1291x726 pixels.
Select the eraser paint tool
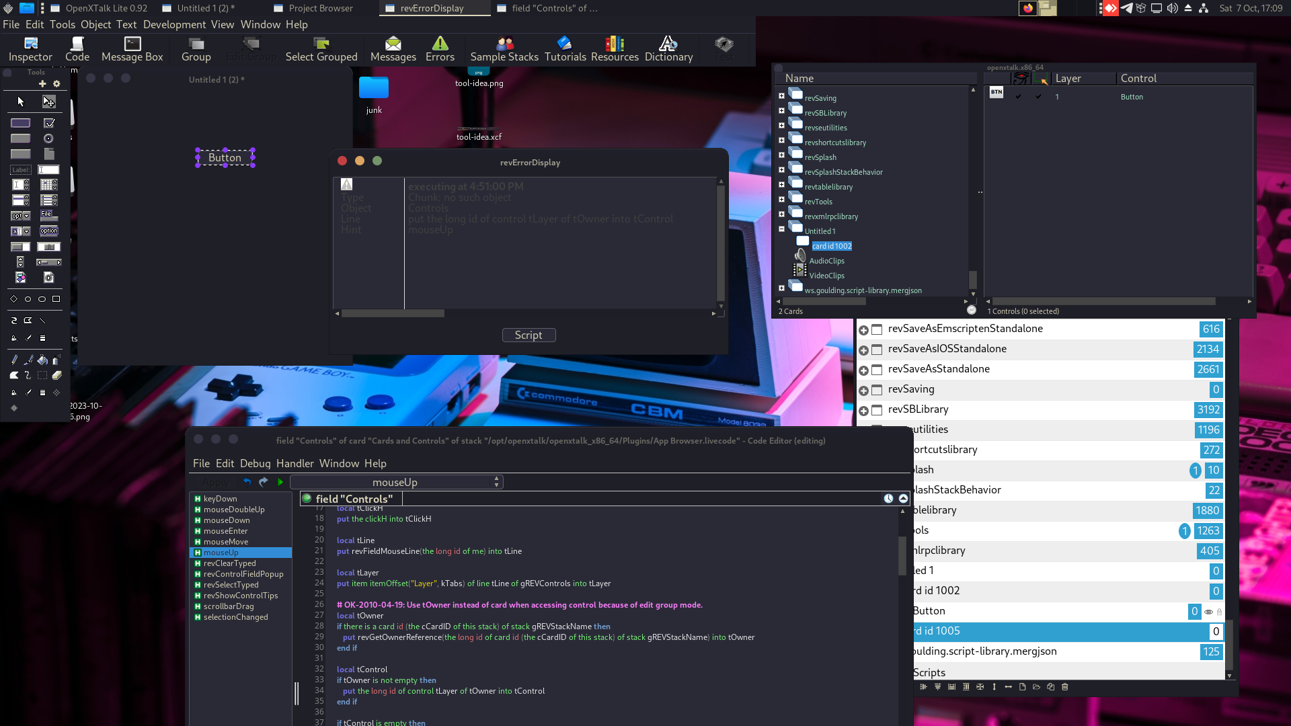click(56, 376)
